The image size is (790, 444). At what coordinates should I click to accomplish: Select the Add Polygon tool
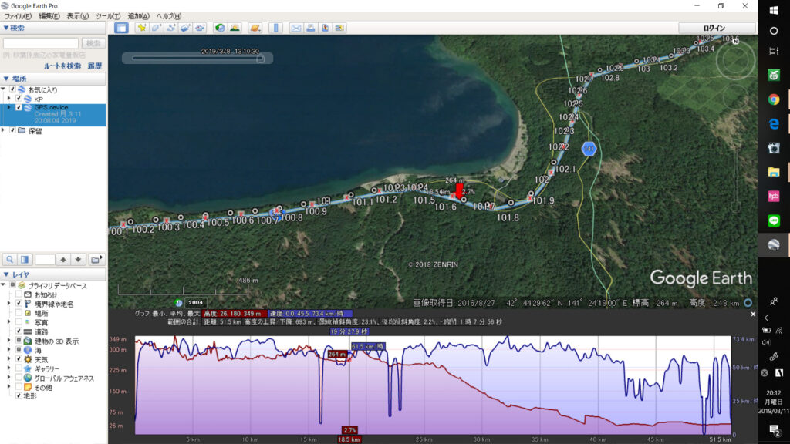pyautogui.click(x=157, y=28)
